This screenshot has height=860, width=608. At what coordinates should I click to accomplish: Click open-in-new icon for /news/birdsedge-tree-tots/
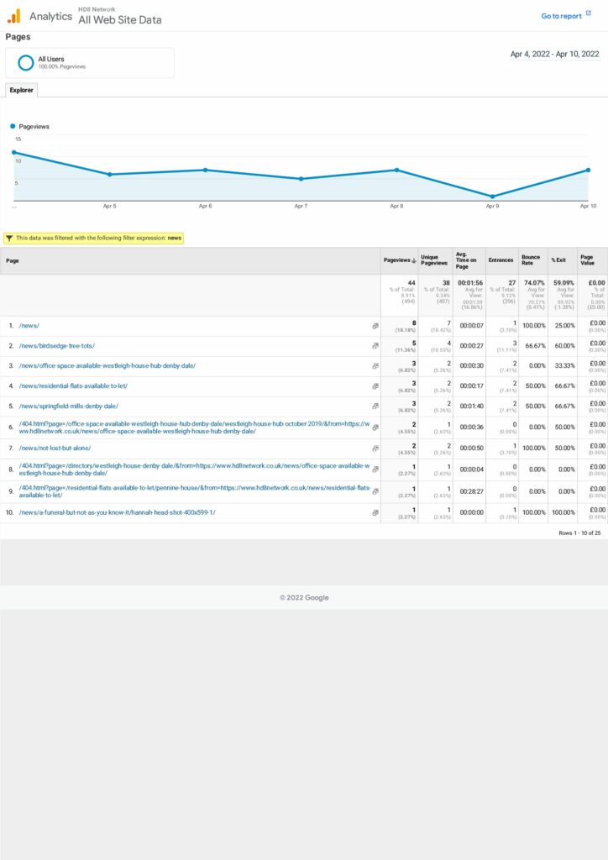click(x=375, y=345)
